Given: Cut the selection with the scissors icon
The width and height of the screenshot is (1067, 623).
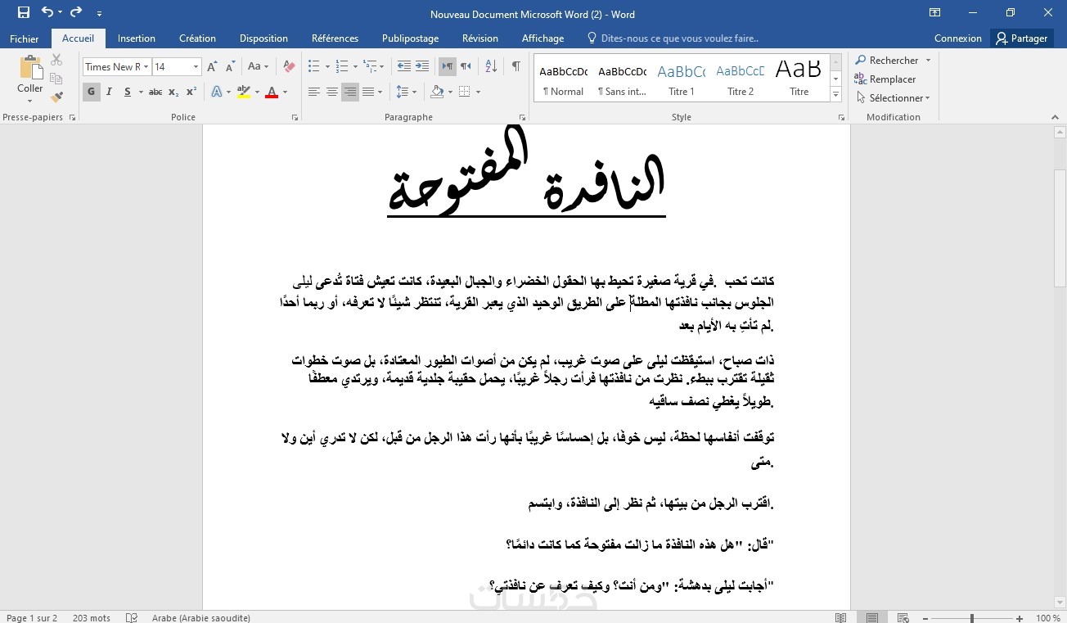Looking at the screenshot, I should pos(56,60).
